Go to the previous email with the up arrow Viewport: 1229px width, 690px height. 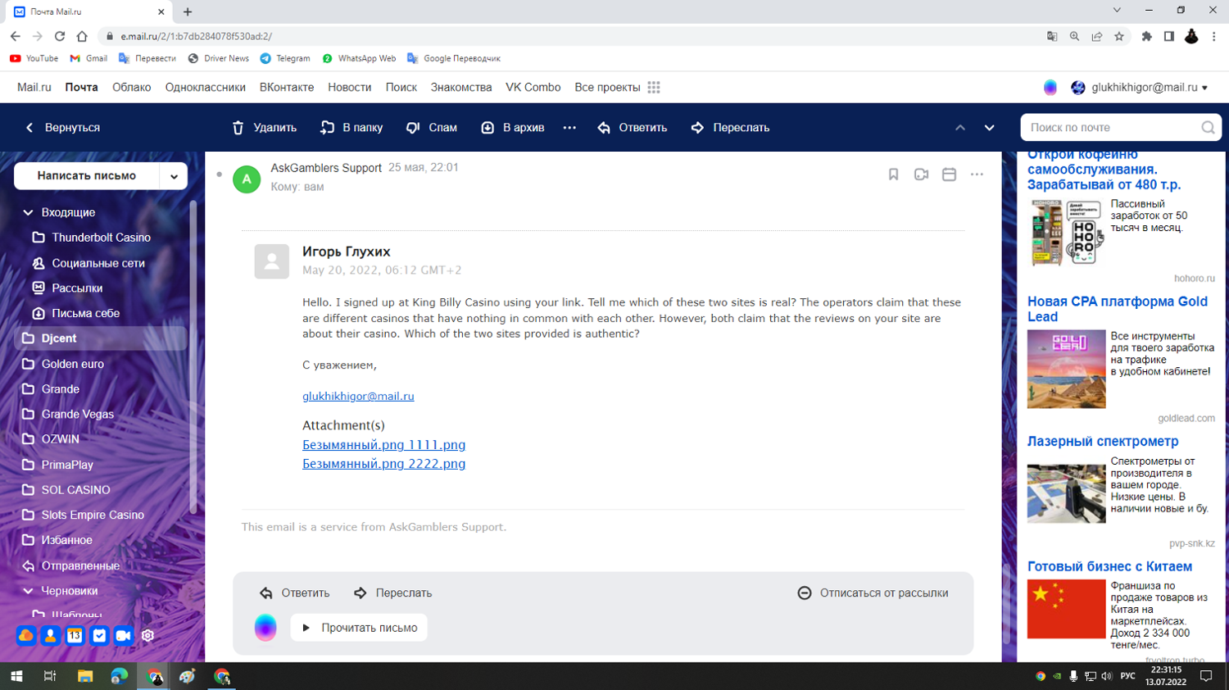960,128
